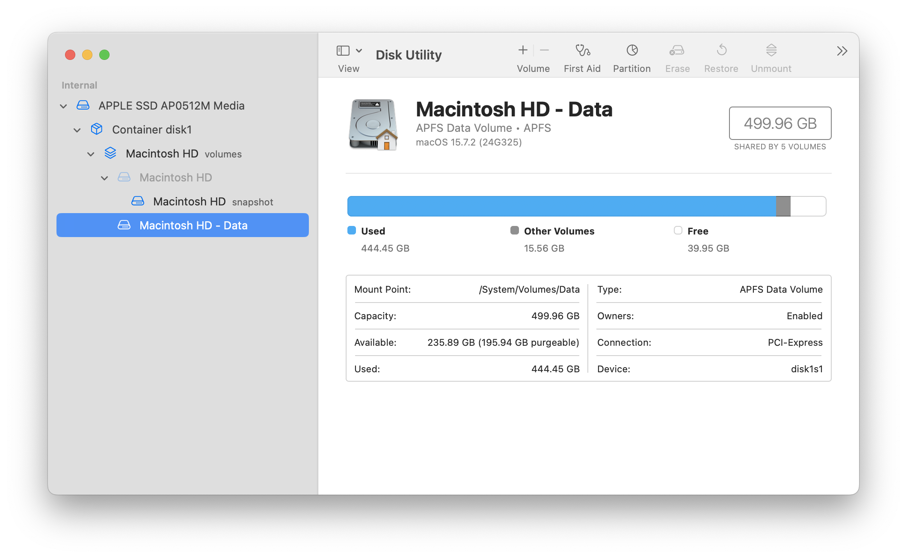Viewport: 907px width, 558px height.
Task: Remove volume with minus icon
Action: 544,50
